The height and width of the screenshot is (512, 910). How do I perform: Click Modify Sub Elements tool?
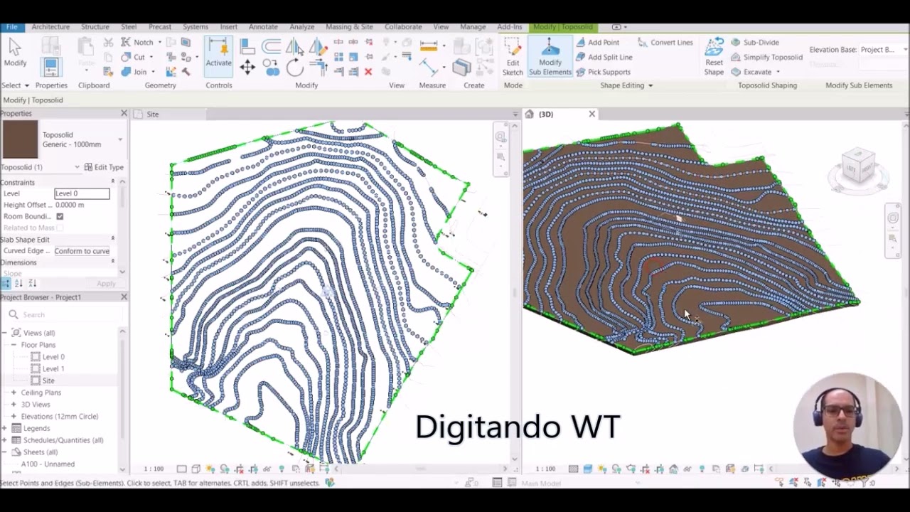550,57
